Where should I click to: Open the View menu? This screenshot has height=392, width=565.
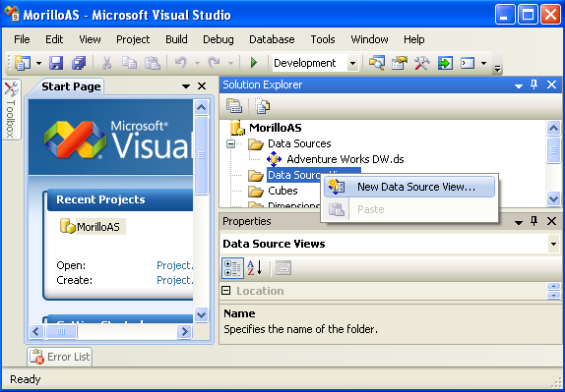[90, 39]
